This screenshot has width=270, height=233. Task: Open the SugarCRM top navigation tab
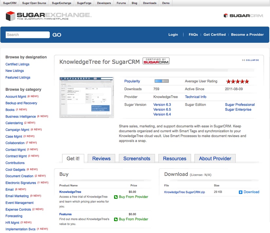click(10, 3)
